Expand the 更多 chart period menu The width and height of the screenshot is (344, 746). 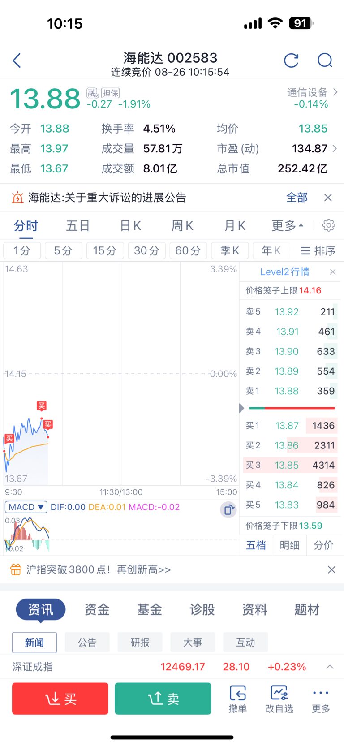[x=287, y=226]
